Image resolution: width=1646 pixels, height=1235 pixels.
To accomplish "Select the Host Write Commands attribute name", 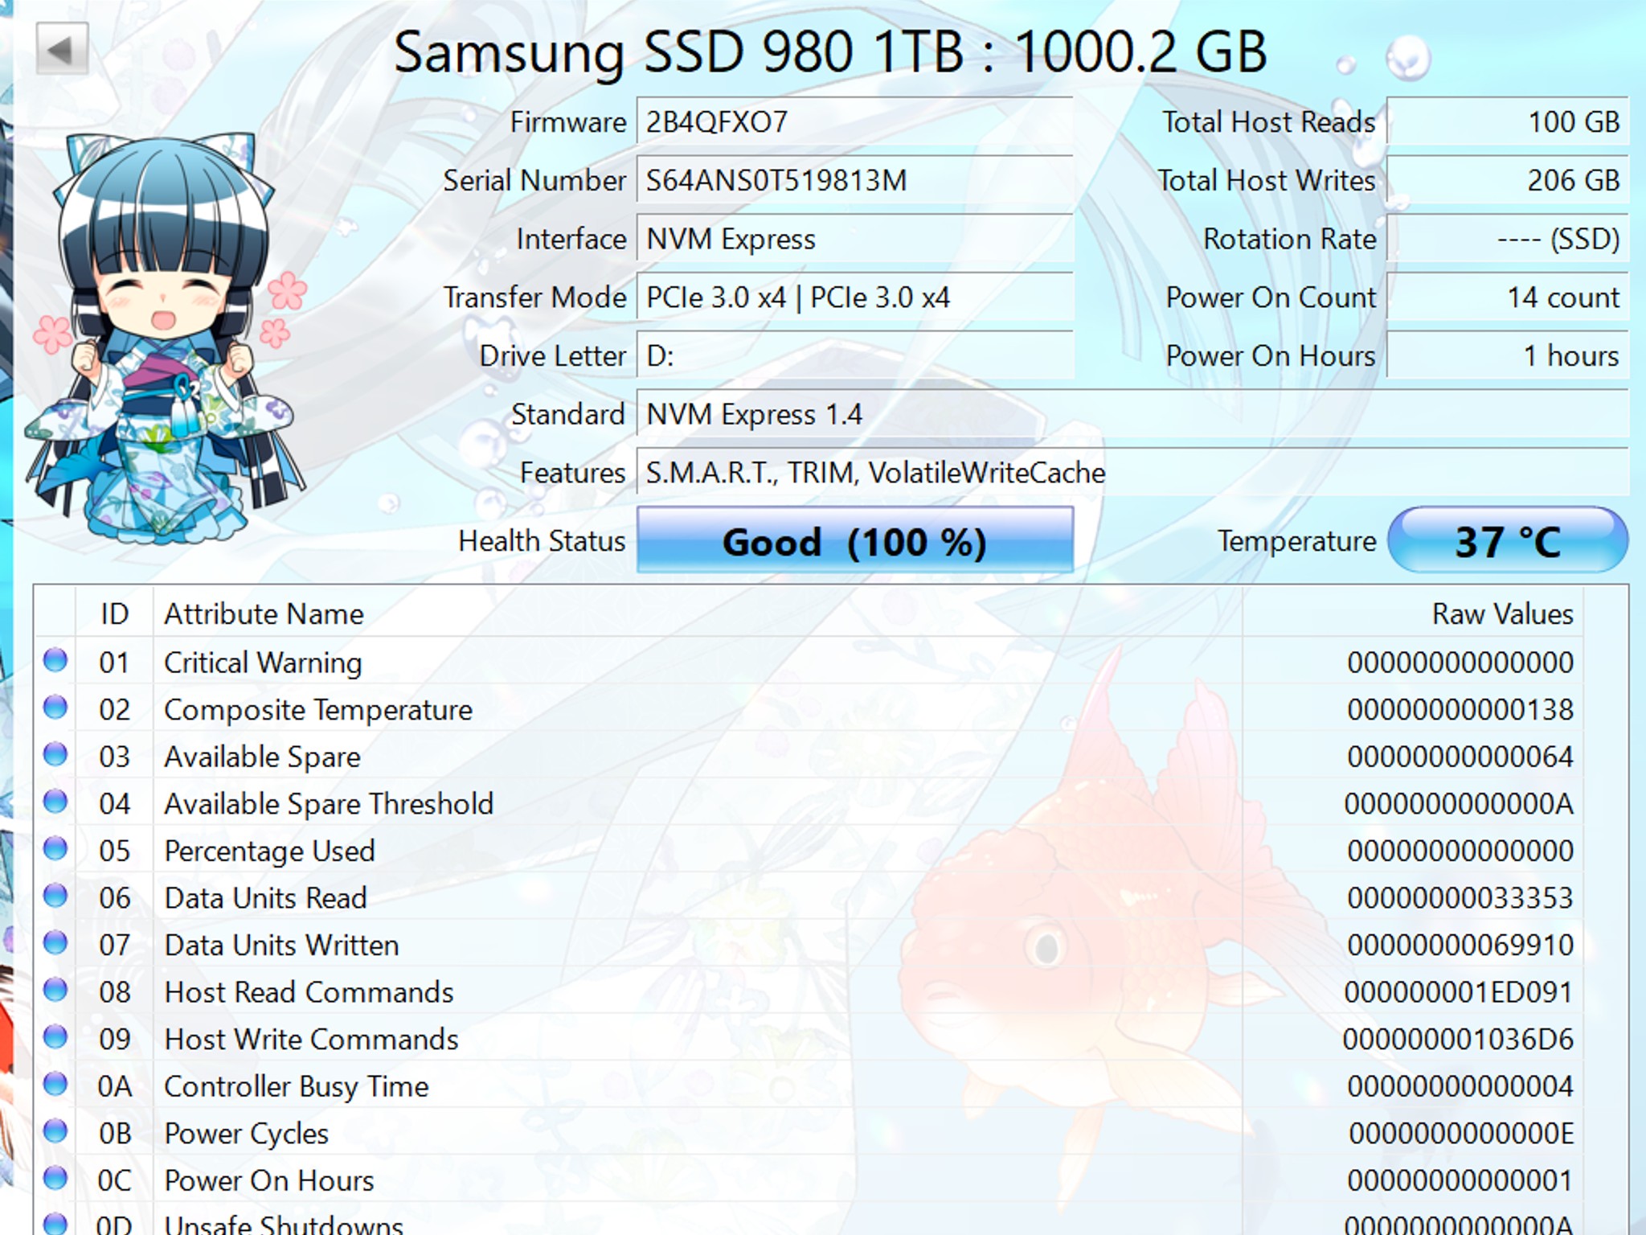I will pos(311,1039).
